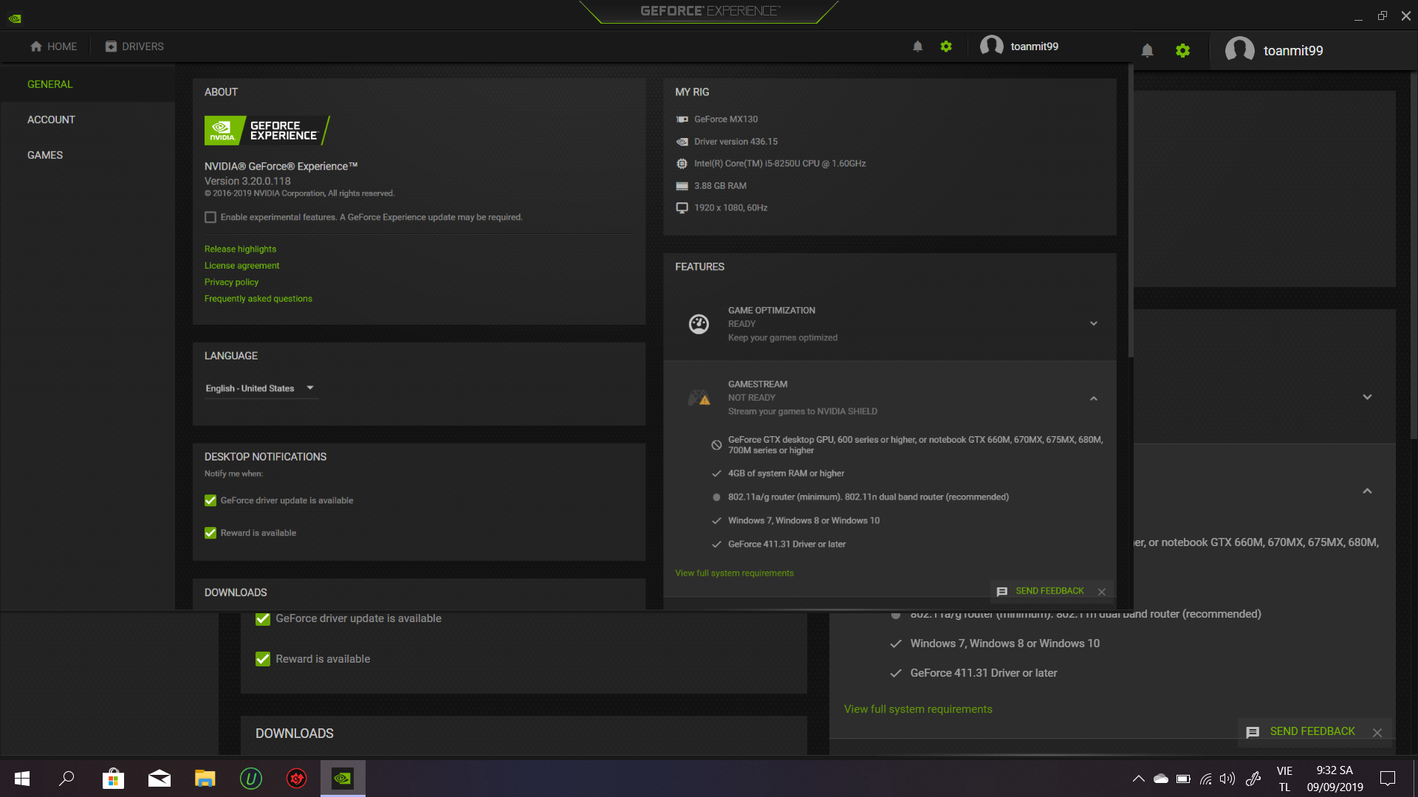The height and width of the screenshot is (797, 1418).
Task: Open the Account settings section
Action: point(51,120)
